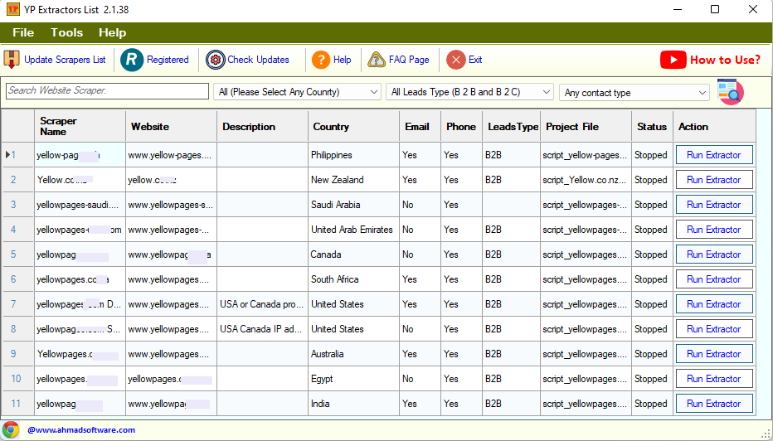Run Extractor for the India row
Screen dimensions: 773x441
[713, 404]
